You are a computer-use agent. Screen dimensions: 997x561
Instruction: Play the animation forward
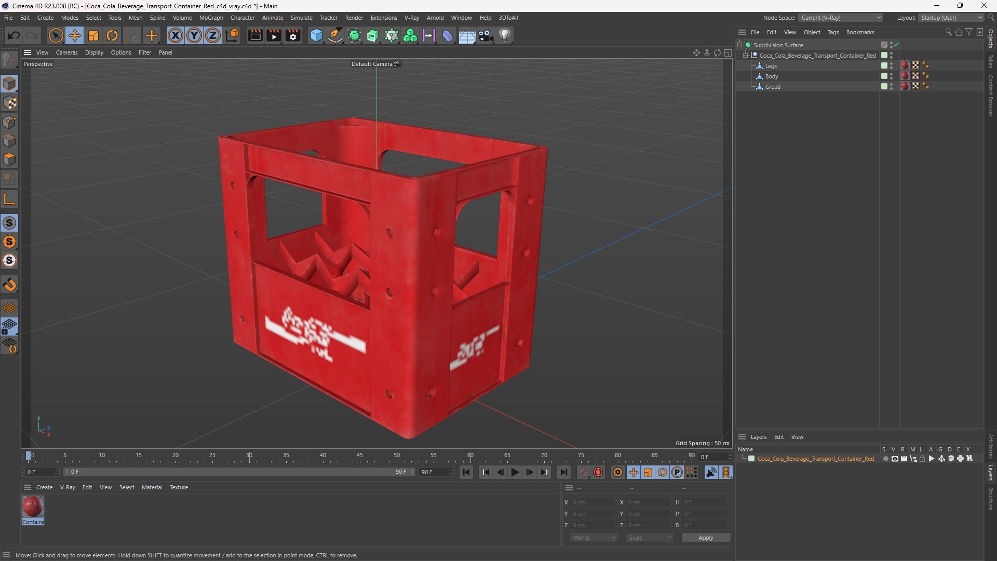(515, 472)
